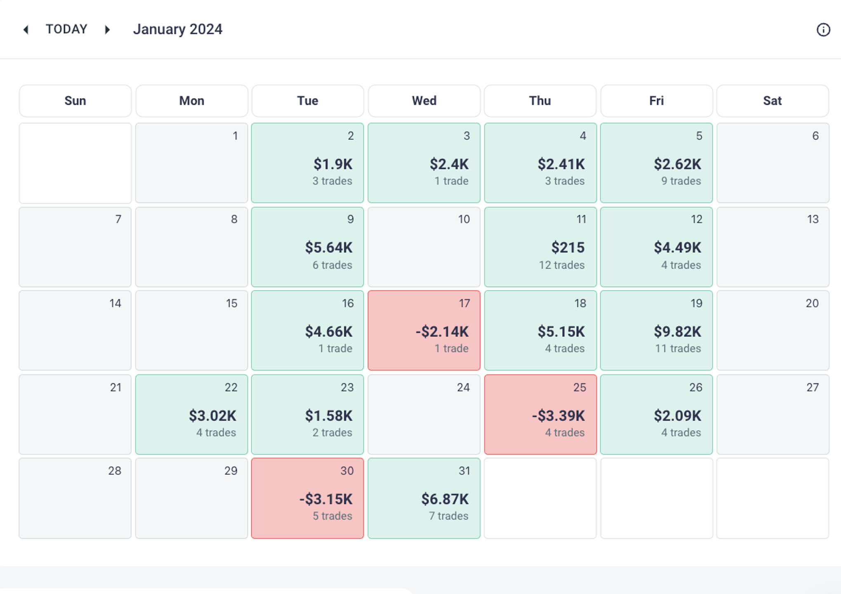841x594 pixels.
Task: Click the January 2024 month title
Action: coord(177,29)
